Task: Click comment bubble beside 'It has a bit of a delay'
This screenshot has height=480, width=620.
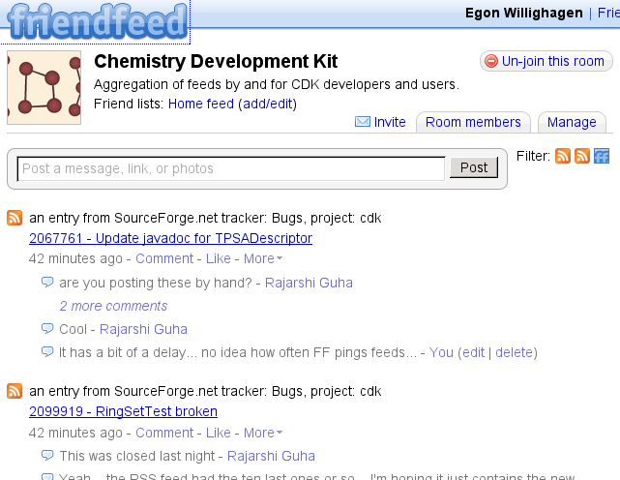Action: point(47,352)
